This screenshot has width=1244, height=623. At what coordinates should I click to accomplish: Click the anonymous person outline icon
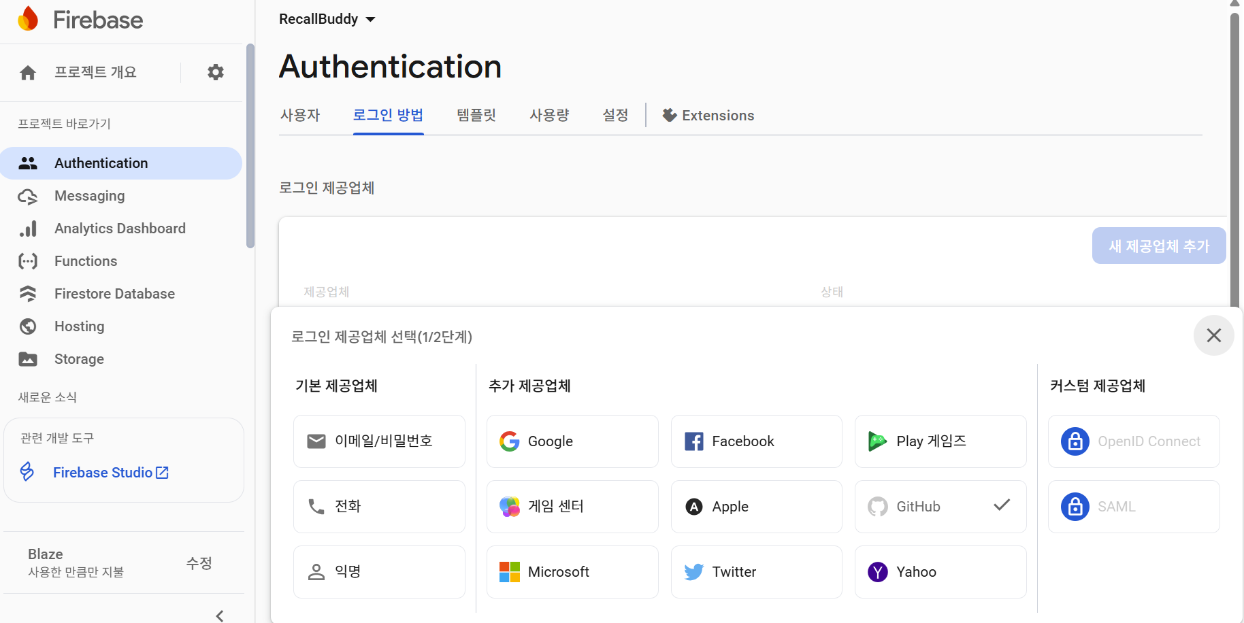[316, 572]
